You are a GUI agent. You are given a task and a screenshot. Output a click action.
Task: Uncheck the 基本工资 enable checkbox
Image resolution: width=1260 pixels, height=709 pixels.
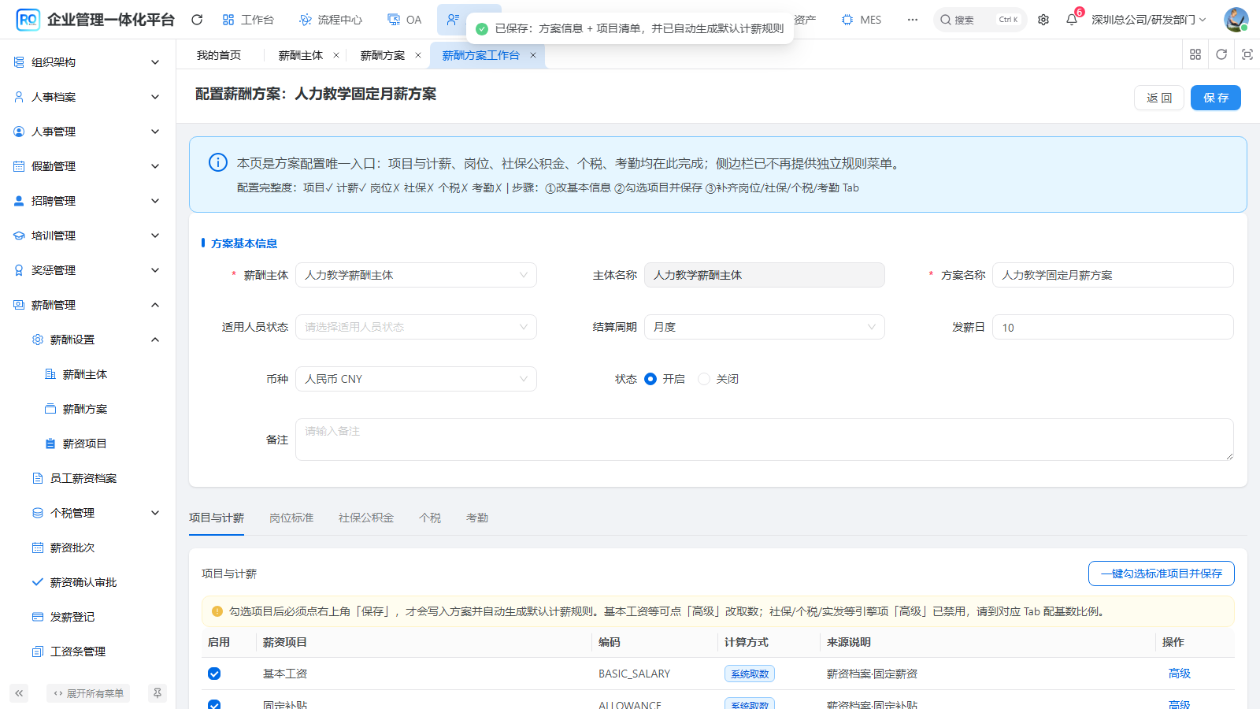point(214,674)
